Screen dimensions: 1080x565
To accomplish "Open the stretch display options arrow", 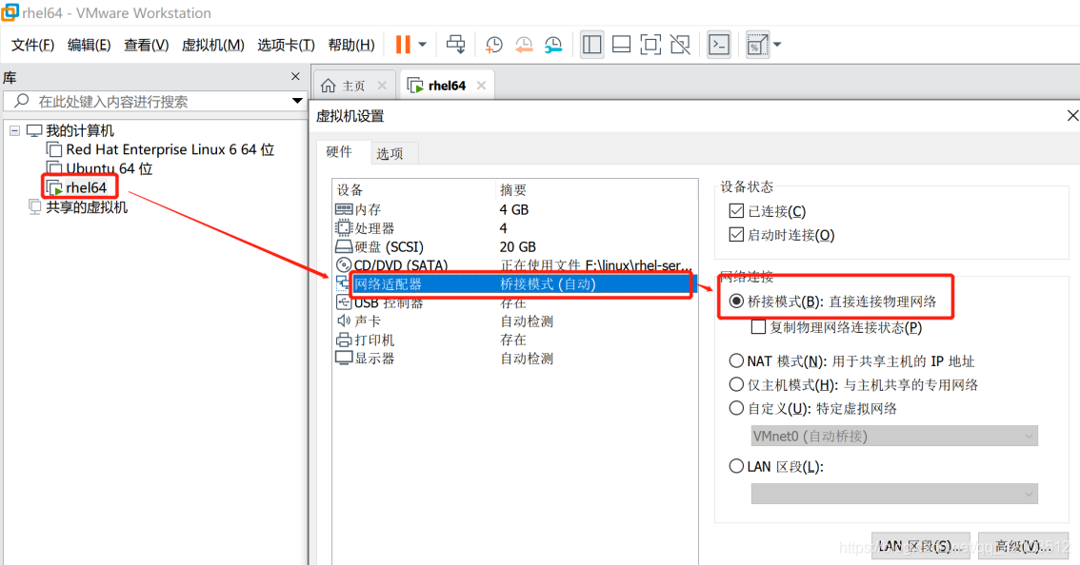I will (x=777, y=45).
